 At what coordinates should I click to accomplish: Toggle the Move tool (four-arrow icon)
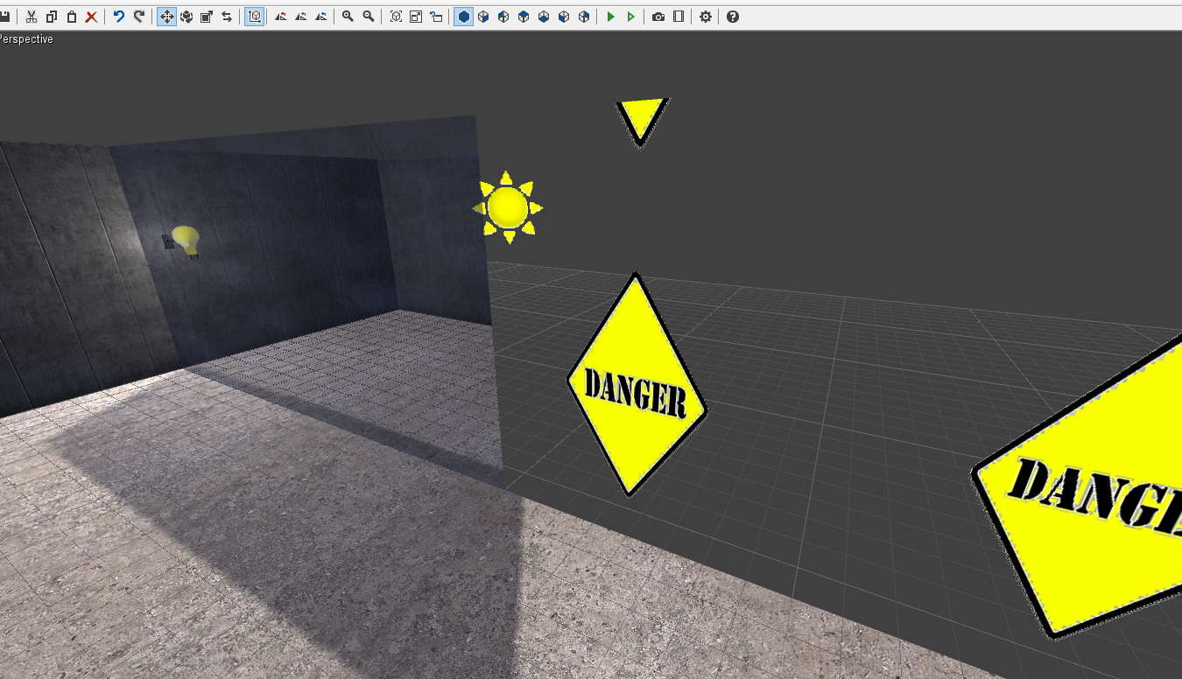(166, 17)
